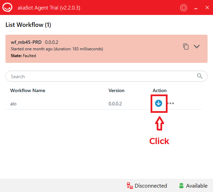Click the magnifier search icon
213x192 pixels.
(x=199, y=76)
